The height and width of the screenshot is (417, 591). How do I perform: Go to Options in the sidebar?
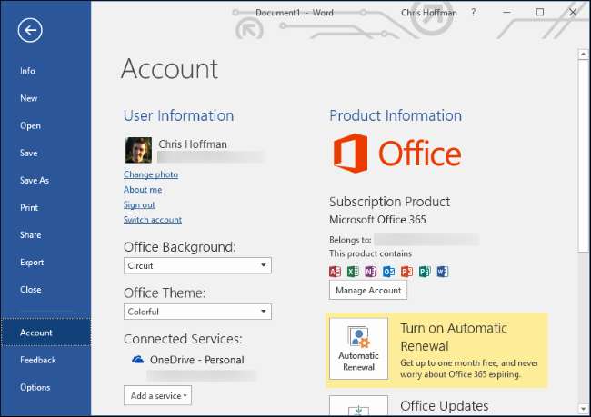click(x=35, y=387)
